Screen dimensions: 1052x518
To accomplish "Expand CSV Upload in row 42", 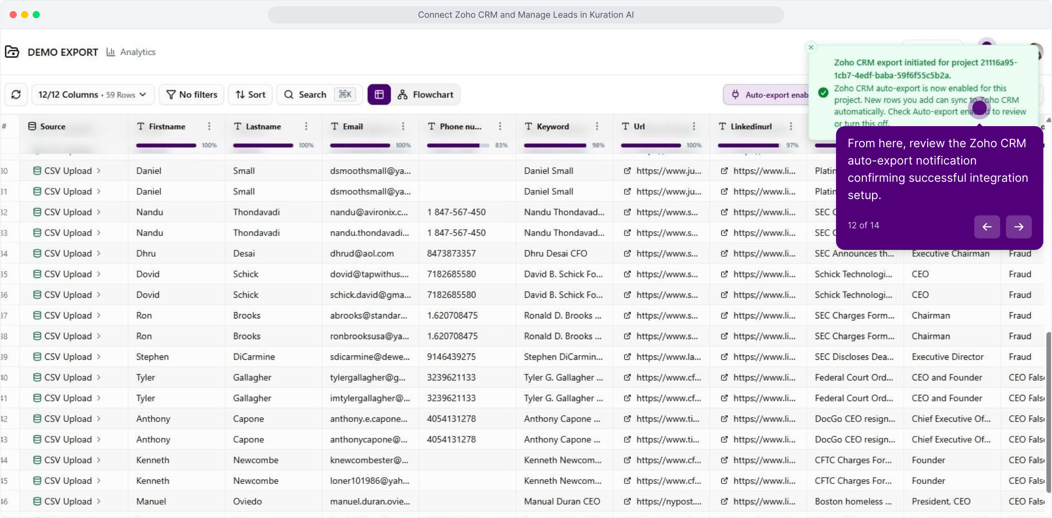I will (98, 419).
